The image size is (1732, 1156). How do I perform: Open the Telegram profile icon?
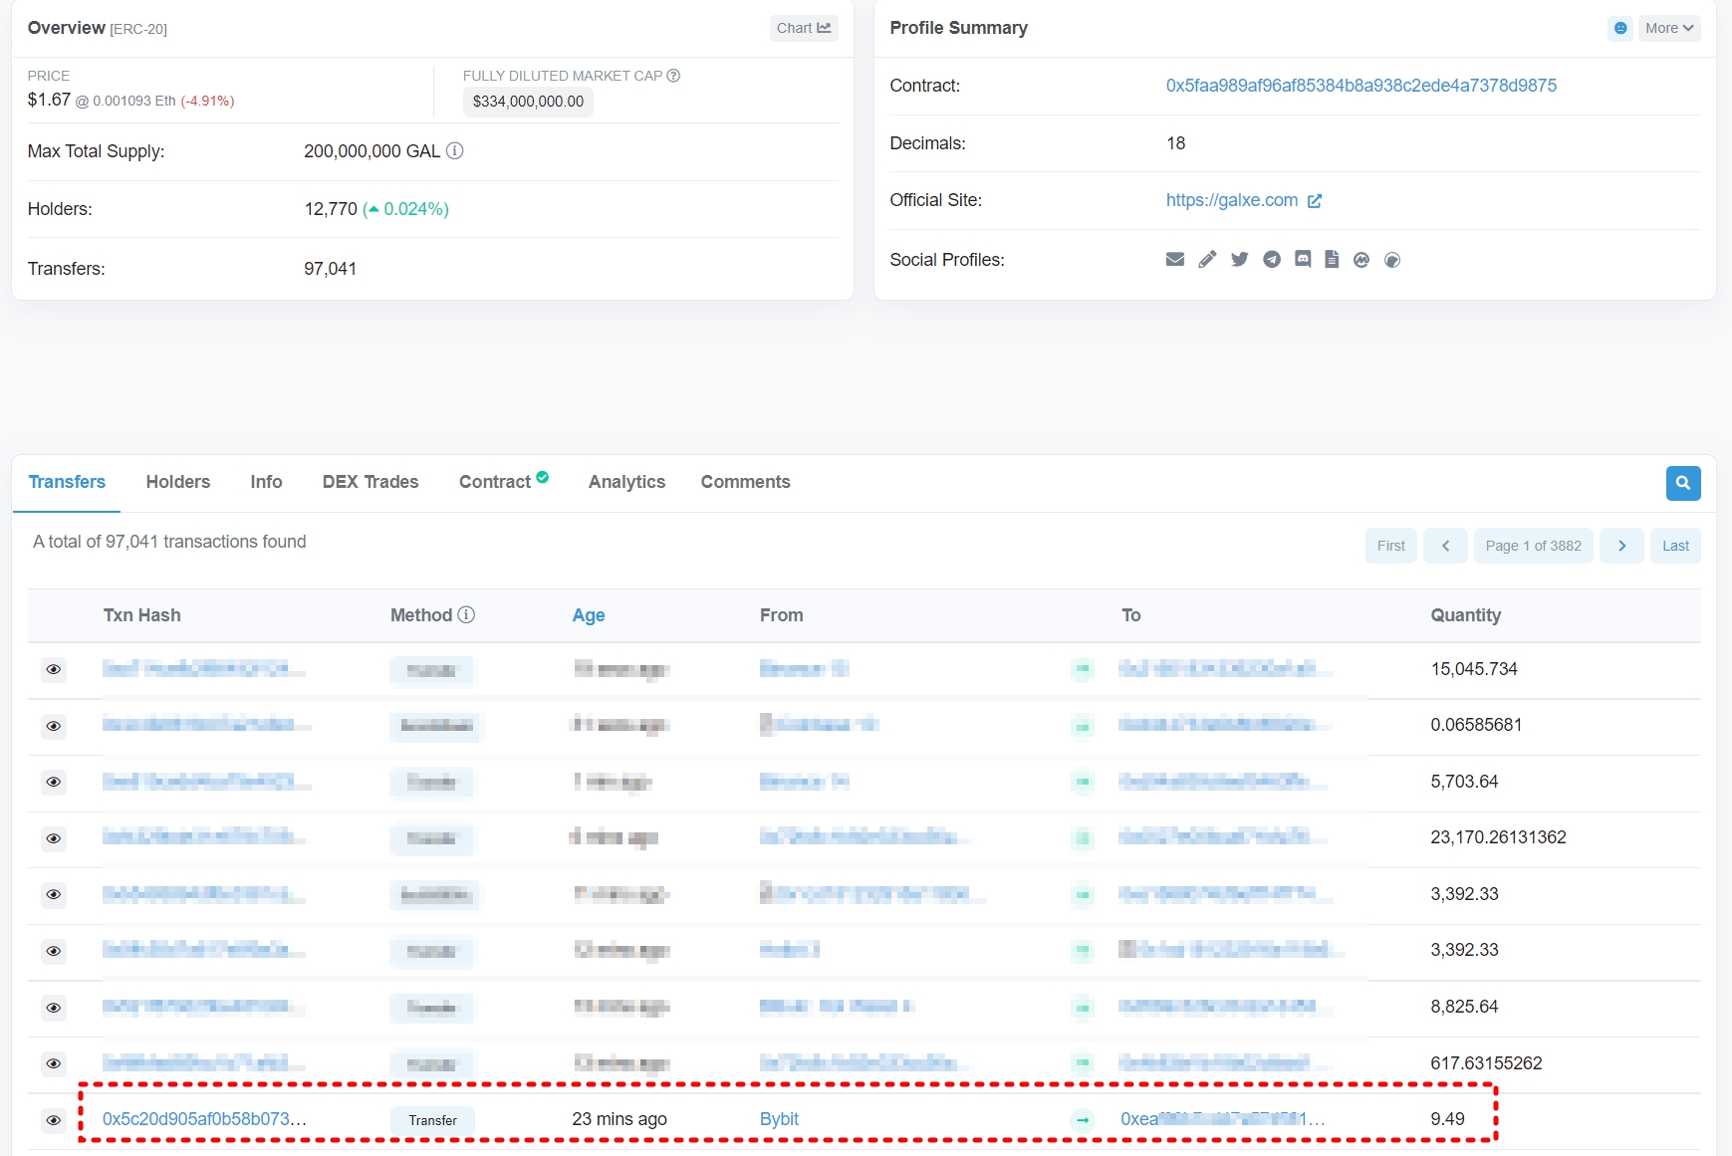tap(1272, 259)
